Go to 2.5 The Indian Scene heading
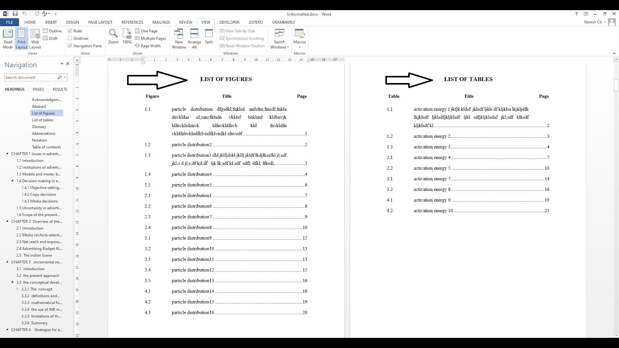Image resolution: width=619 pixels, height=348 pixels. [34, 255]
